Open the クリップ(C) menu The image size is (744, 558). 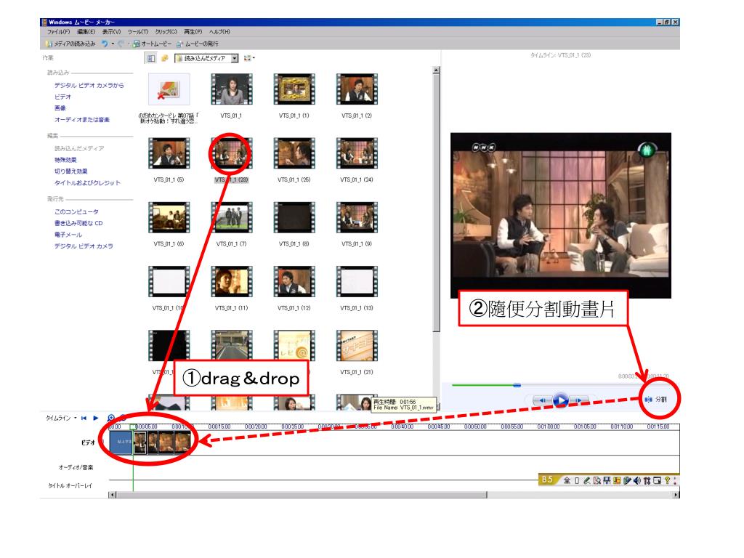[x=166, y=32]
